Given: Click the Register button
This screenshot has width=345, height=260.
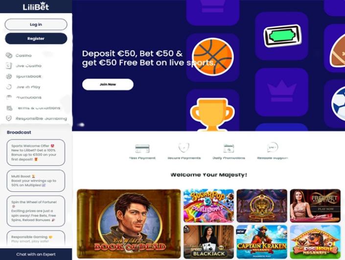Looking at the screenshot, I should [x=36, y=39].
